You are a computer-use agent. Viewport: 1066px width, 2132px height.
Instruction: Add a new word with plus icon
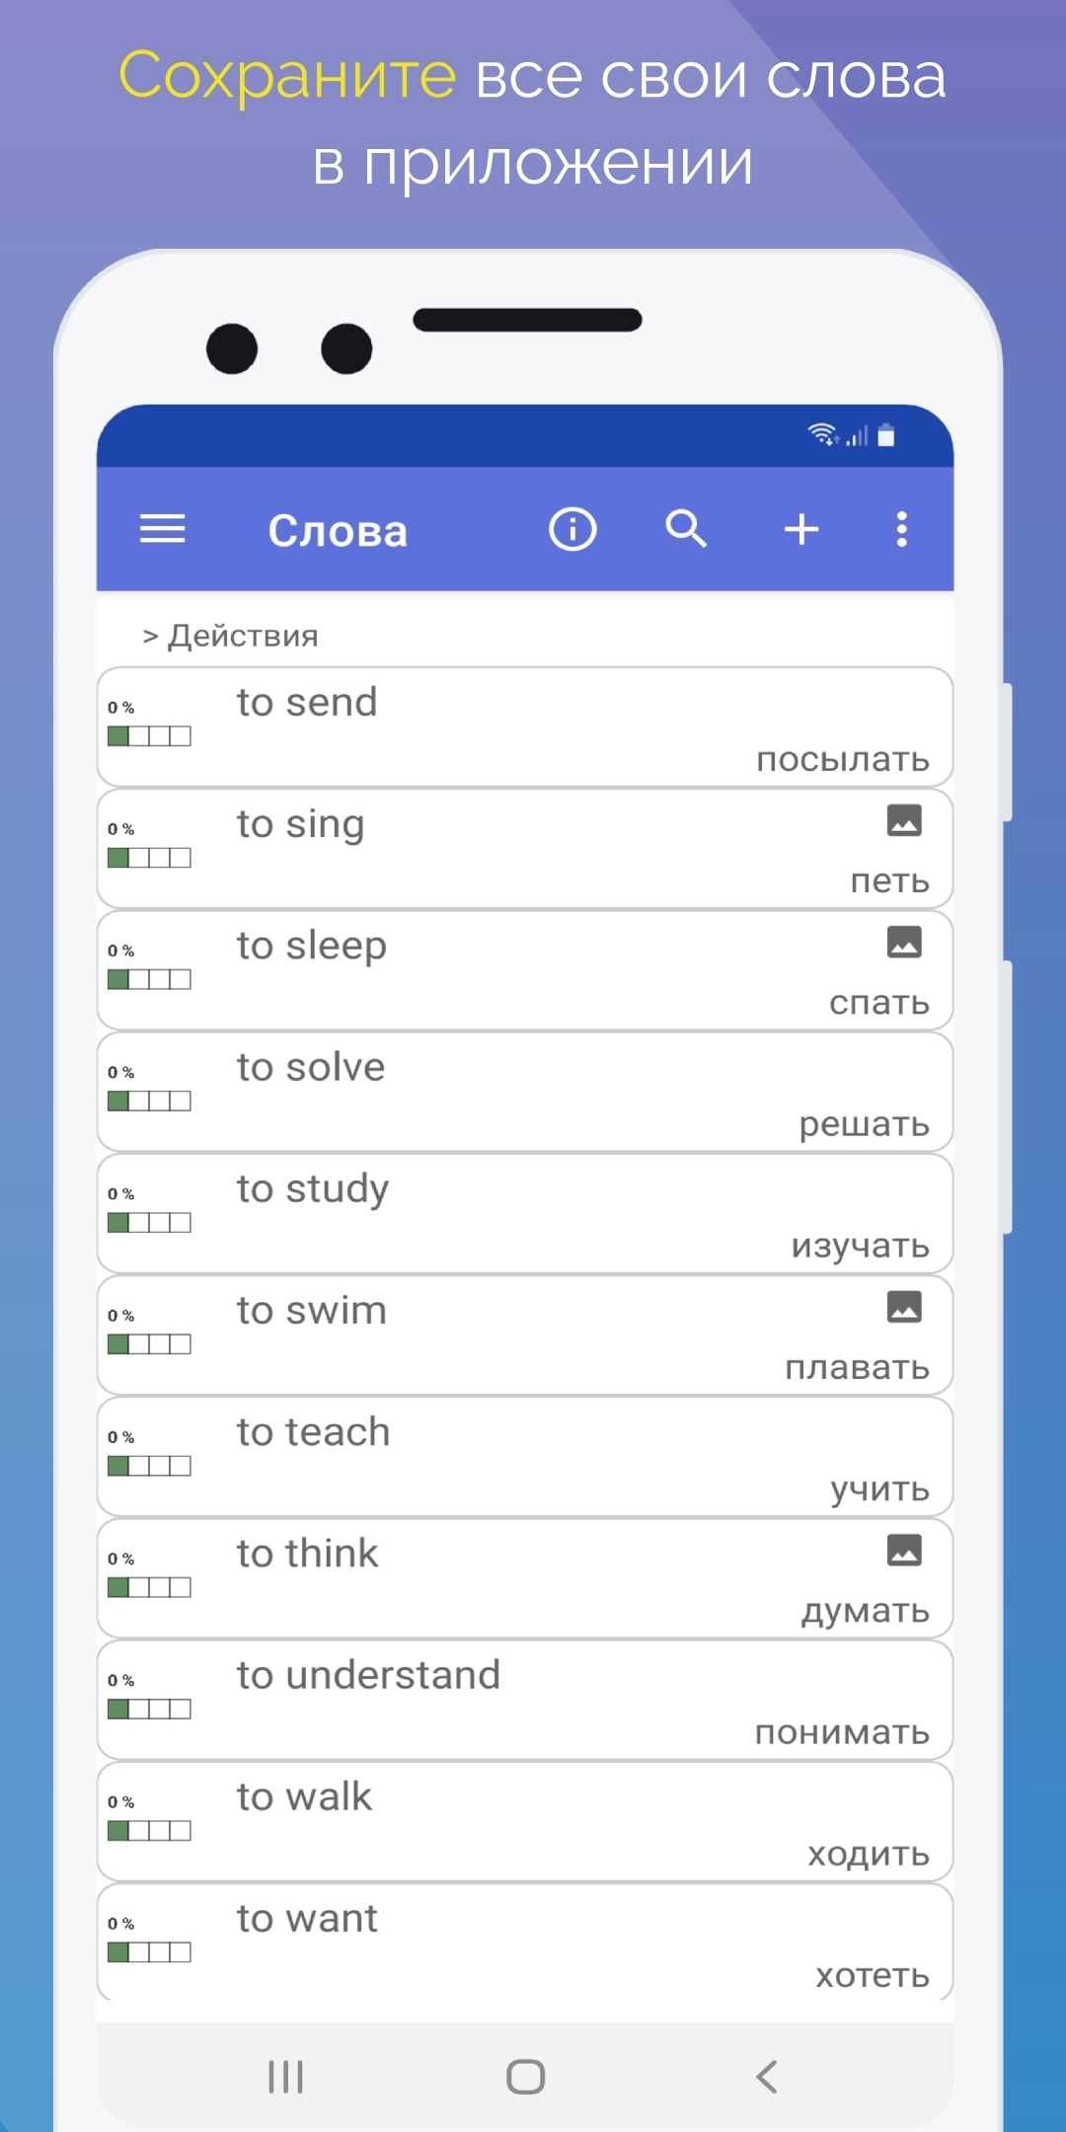pos(801,530)
